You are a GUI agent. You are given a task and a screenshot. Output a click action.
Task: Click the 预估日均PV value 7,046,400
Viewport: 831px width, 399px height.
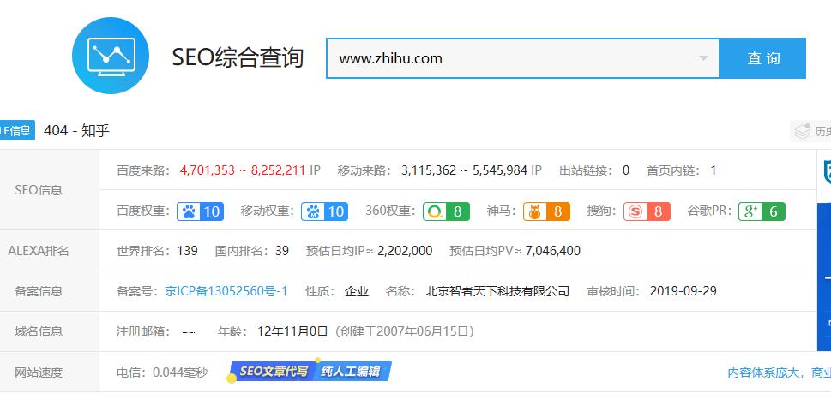click(x=553, y=251)
